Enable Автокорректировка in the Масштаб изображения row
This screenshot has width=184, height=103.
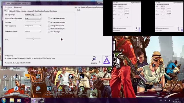[49, 18]
